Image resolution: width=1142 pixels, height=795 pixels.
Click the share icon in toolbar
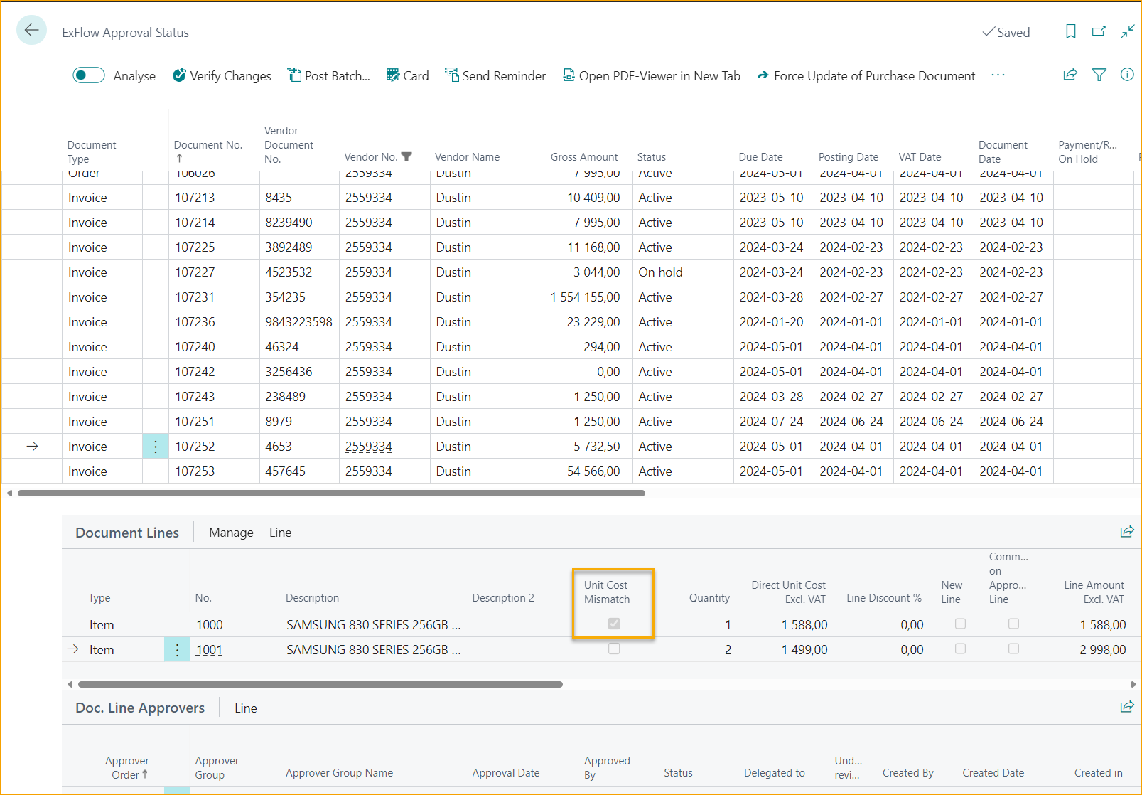tap(1070, 74)
